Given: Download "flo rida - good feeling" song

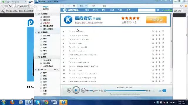Looking at the screenshot, I should 160,35.
